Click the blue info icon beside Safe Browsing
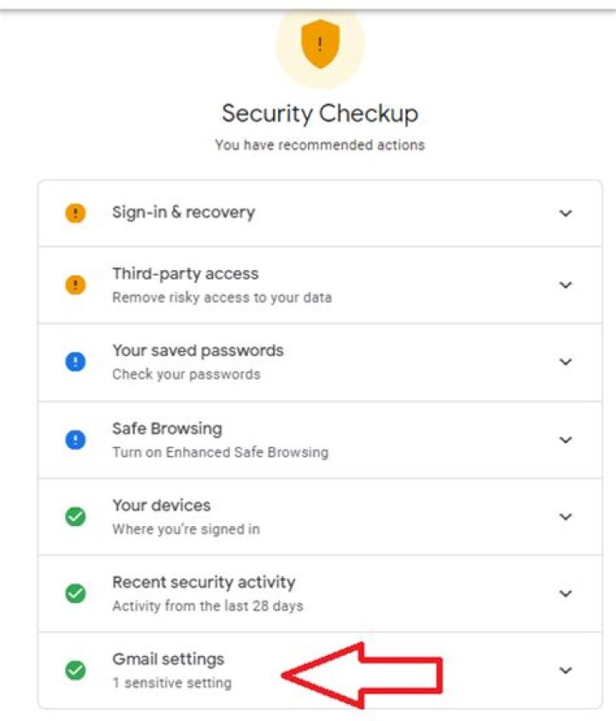616x721 pixels. 75,439
